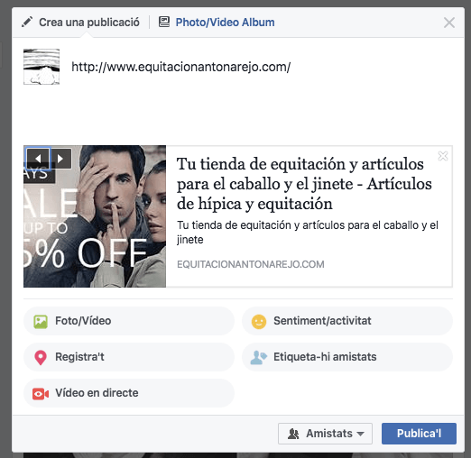Click the green Foto/Vídeo picture icon
Viewport: 471px width, 458px height.
point(41,321)
